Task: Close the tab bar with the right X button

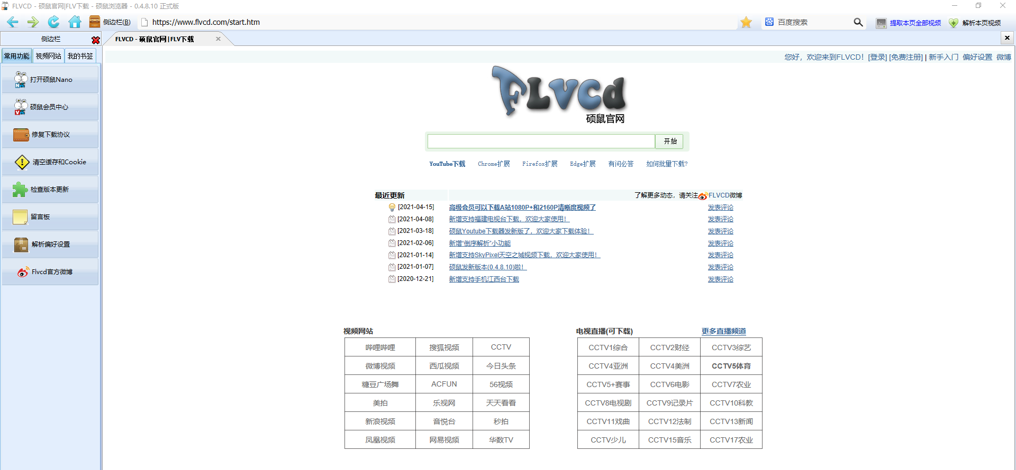Action: pos(1007,38)
